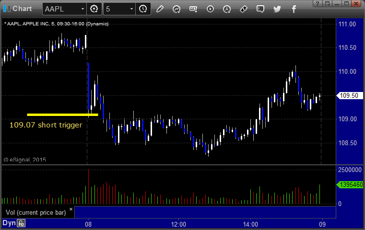Toggle the Dyn dynamic scaling label
The height and width of the screenshot is (230, 365).
9,223
